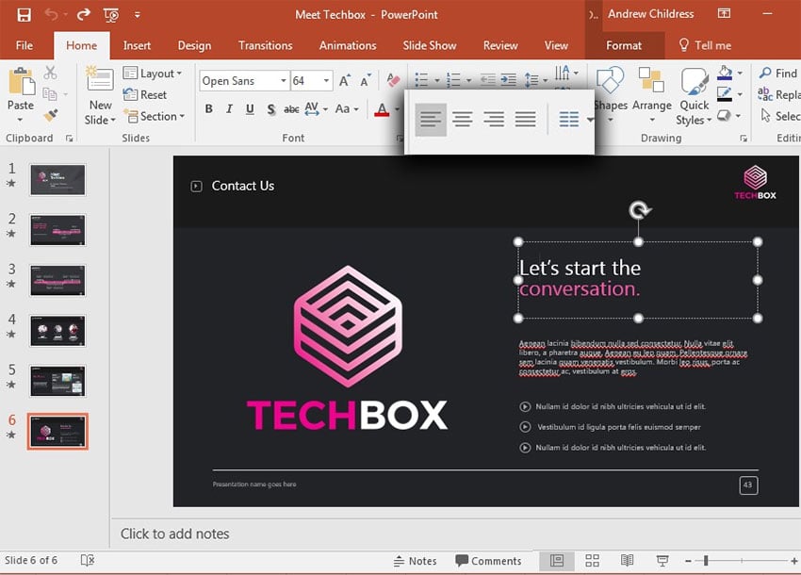Select slide 3 thumbnail in the panel
This screenshot has height=575, width=801.
(x=57, y=280)
